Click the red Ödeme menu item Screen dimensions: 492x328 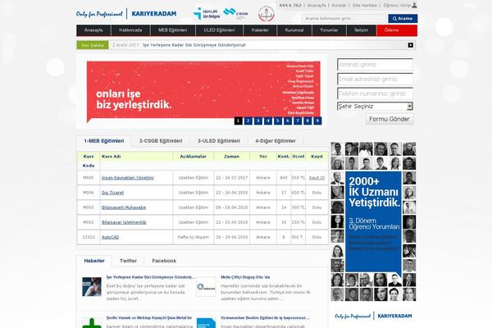[x=397, y=30]
